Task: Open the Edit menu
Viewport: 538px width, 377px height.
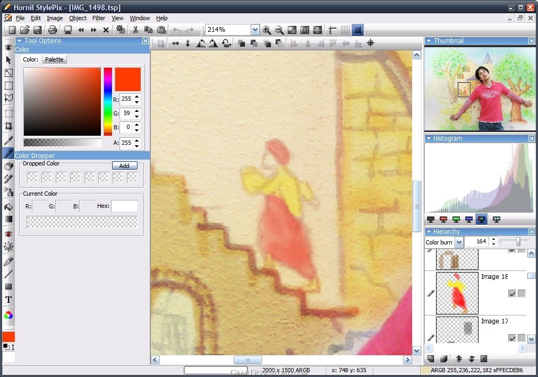Action: tap(36, 18)
